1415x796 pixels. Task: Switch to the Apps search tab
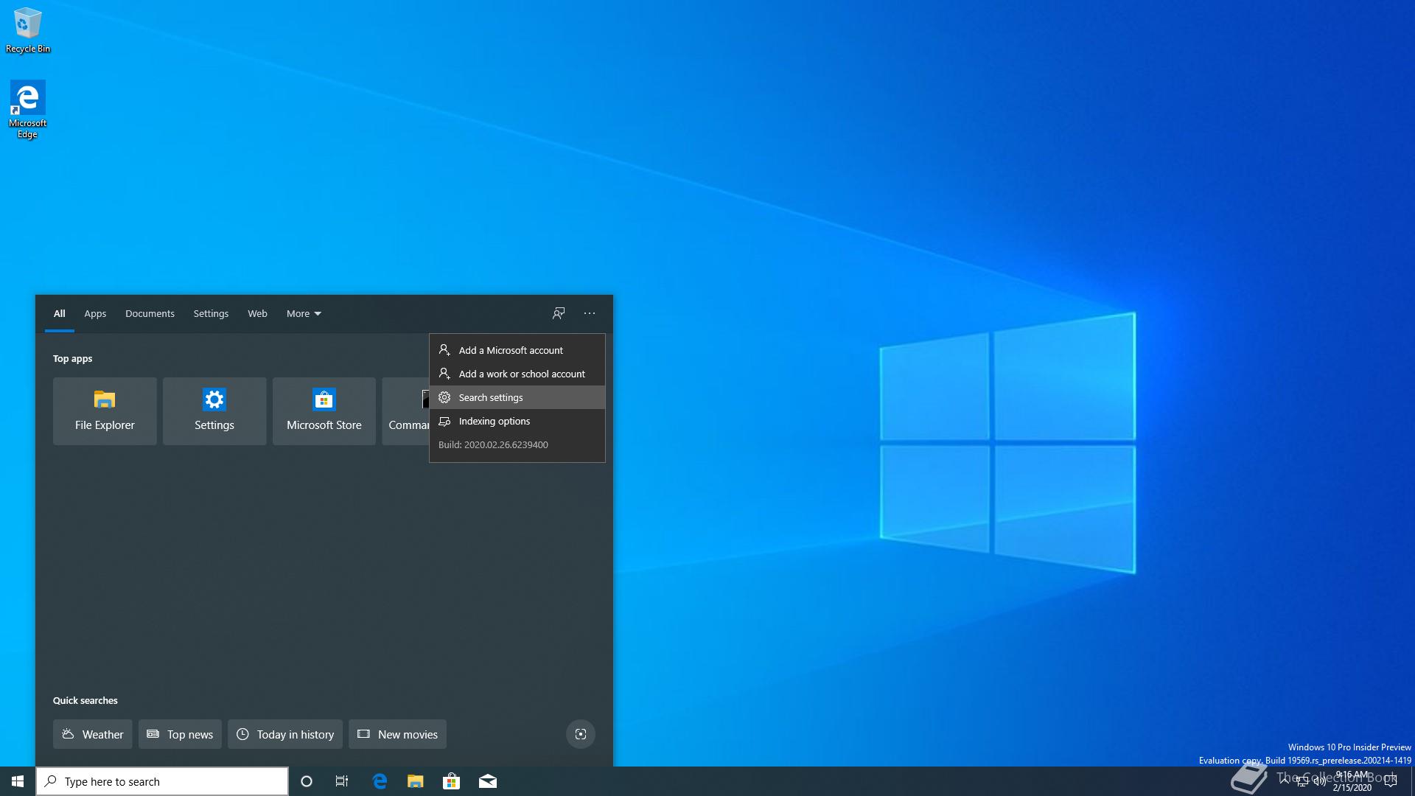click(x=95, y=314)
